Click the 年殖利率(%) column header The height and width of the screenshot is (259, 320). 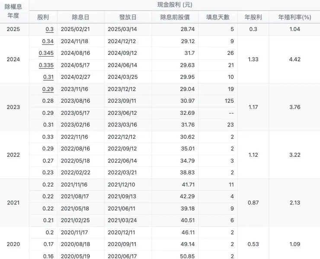(x=296, y=17)
